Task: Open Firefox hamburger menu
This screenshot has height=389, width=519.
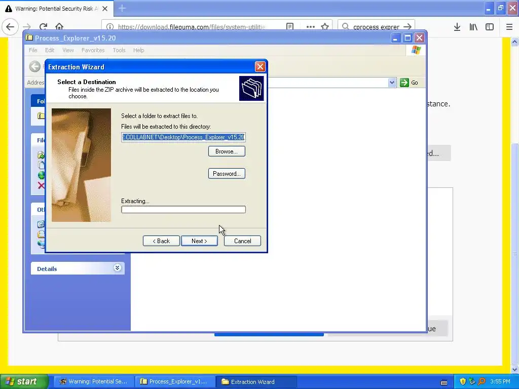Action: (509, 27)
